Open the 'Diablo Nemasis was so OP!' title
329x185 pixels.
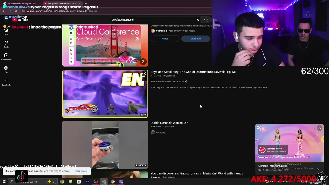tap(169, 123)
